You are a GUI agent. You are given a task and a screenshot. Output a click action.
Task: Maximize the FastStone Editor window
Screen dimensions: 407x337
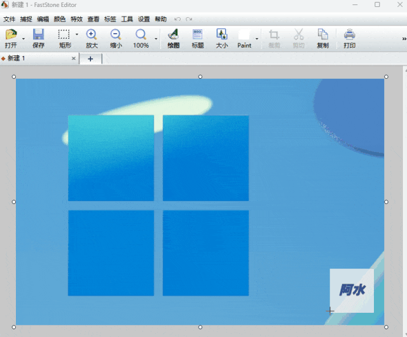(x=377, y=4)
